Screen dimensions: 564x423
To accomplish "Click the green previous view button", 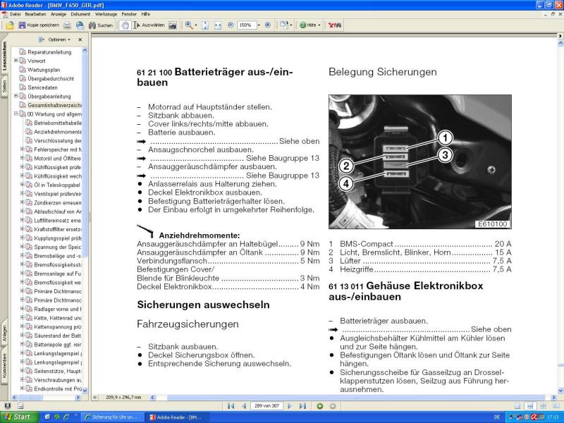I will tap(320, 406).
